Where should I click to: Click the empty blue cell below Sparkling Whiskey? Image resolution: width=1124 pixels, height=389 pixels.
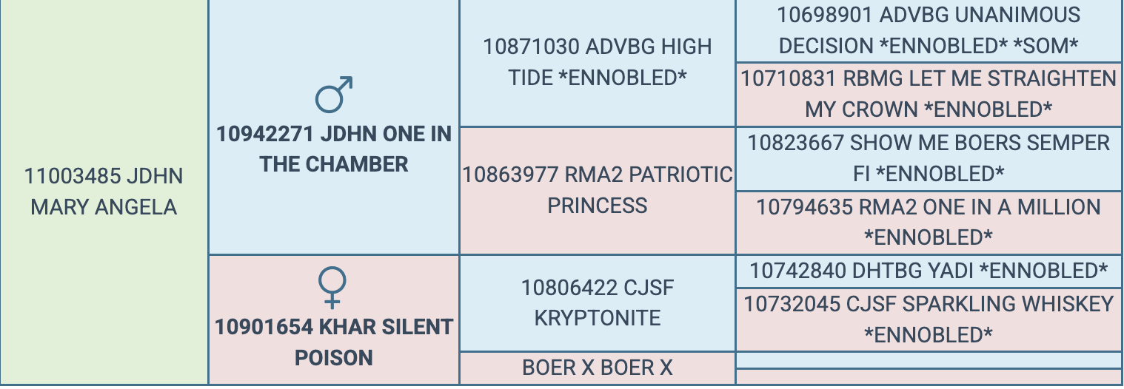click(x=929, y=360)
